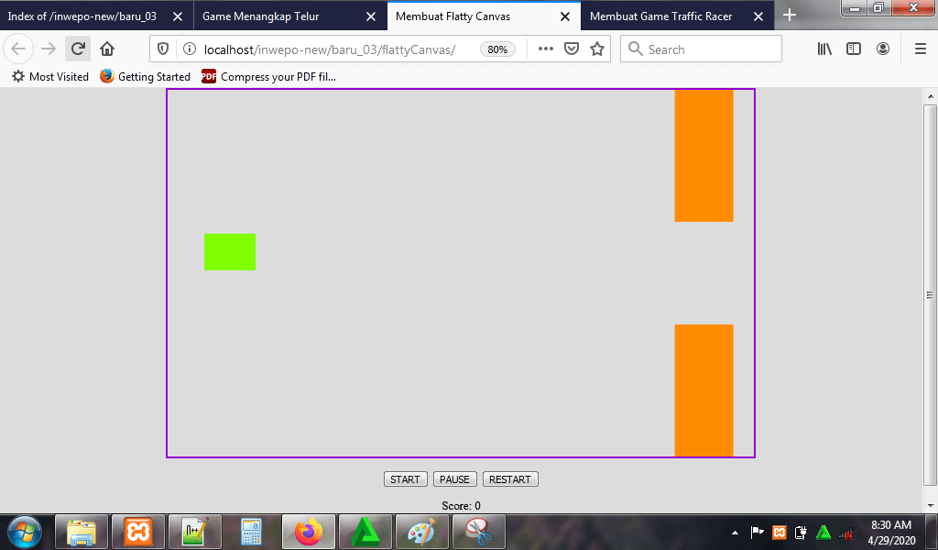Start the game with START button
Screen dimensions: 938x550
[x=405, y=479]
